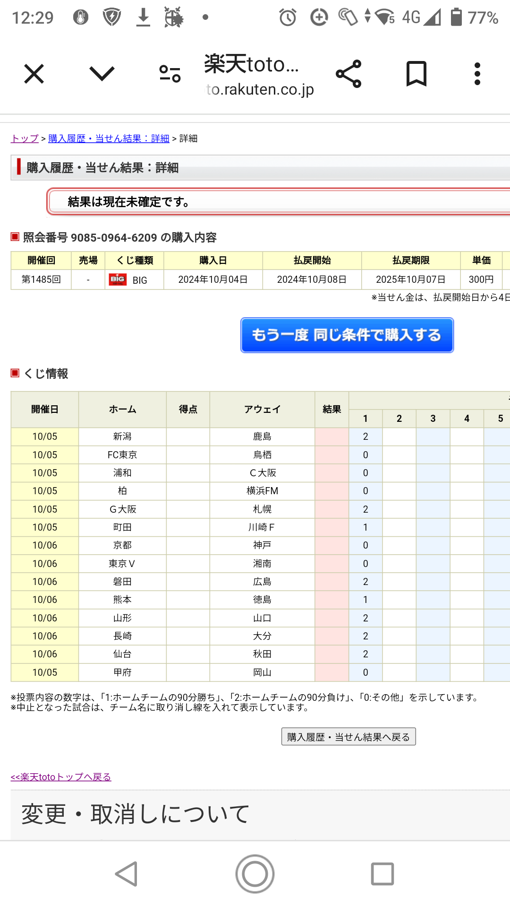
Task: Tap the 結果は現在未確定です notice box
Action: (x=279, y=202)
